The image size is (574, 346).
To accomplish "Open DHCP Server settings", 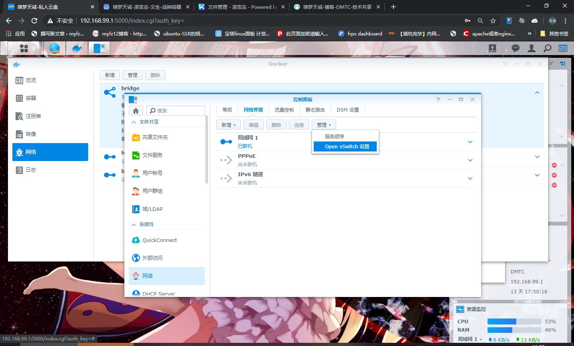I will (x=159, y=293).
